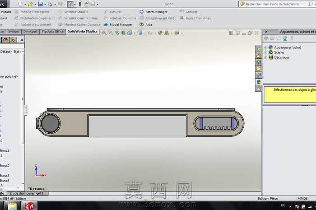
Task: Expand hidden feature manager tabs chevron
Action: pyautogui.click(x=22, y=40)
